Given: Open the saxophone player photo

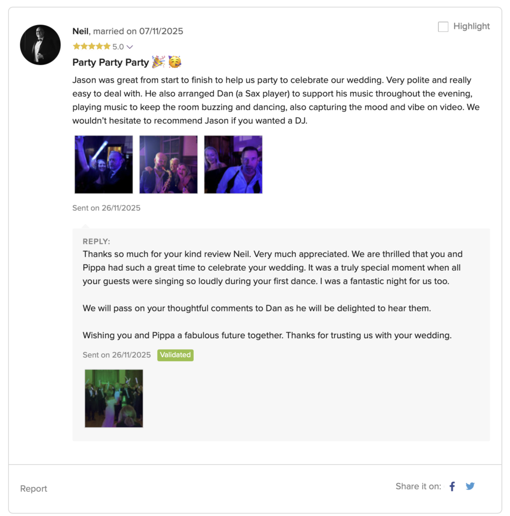Looking at the screenshot, I should point(168,164).
